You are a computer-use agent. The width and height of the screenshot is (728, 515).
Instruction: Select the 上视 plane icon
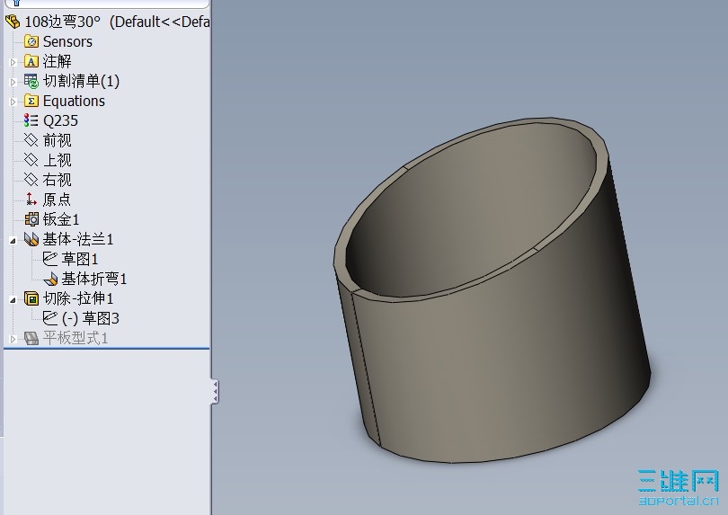(x=31, y=160)
